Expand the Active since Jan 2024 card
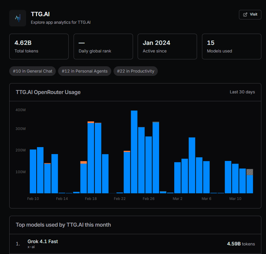This screenshot has height=254, width=266. tap(167, 47)
